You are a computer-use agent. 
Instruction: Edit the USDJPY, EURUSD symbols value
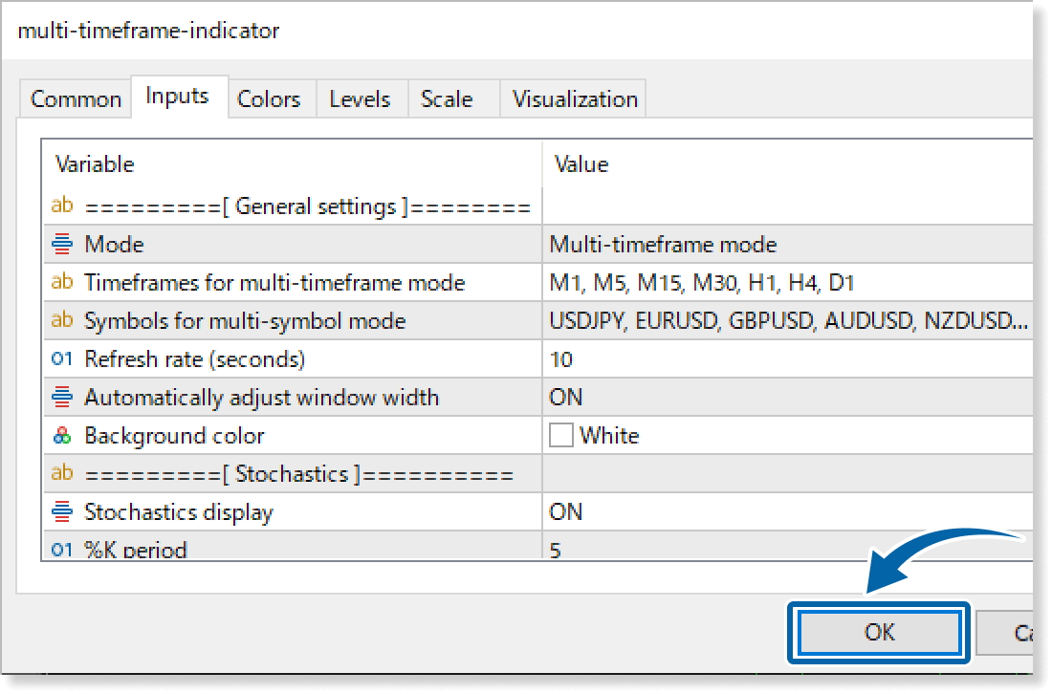coord(787,320)
